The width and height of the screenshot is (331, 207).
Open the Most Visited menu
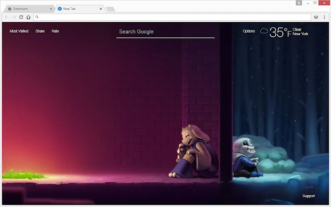click(19, 31)
